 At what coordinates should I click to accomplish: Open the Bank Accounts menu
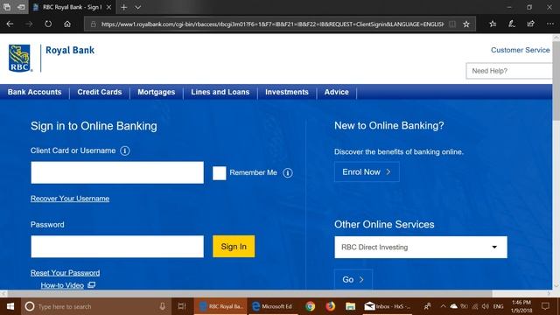(x=35, y=92)
